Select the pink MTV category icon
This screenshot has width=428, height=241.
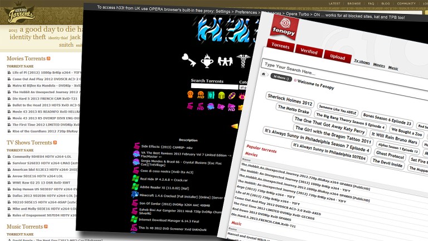(x=221, y=107)
